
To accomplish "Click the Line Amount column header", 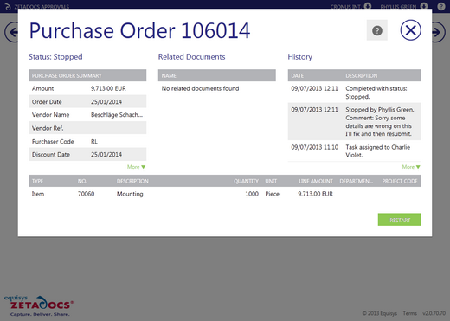I will tap(316, 181).
